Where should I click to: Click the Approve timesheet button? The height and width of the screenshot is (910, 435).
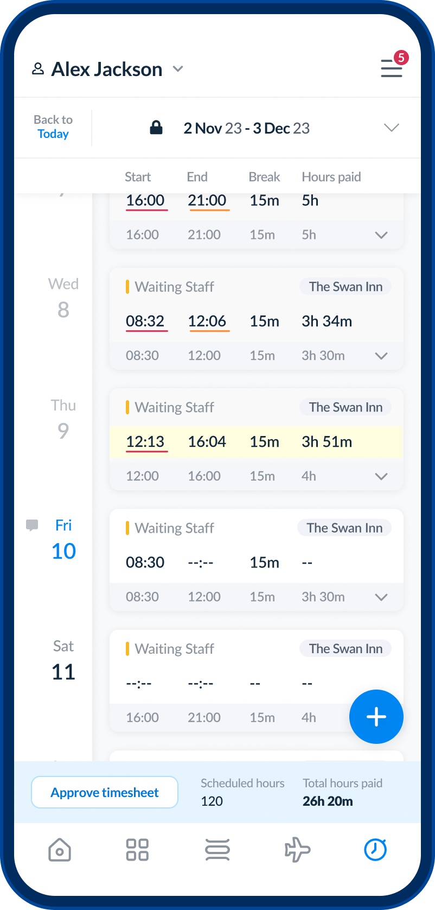click(x=105, y=792)
